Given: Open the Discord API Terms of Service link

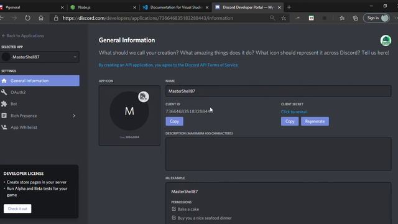Looking at the screenshot, I should pos(169,65).
